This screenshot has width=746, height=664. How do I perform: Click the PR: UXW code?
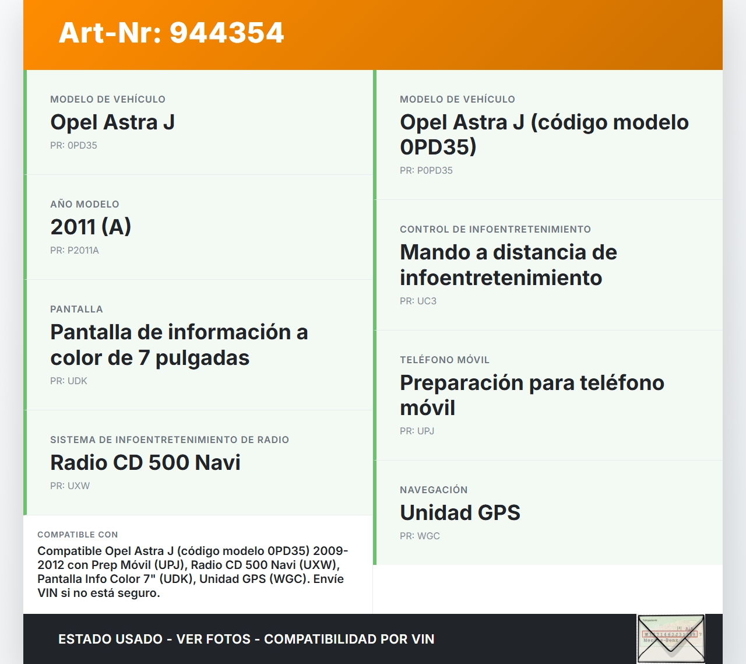click(x=70, y=486)
